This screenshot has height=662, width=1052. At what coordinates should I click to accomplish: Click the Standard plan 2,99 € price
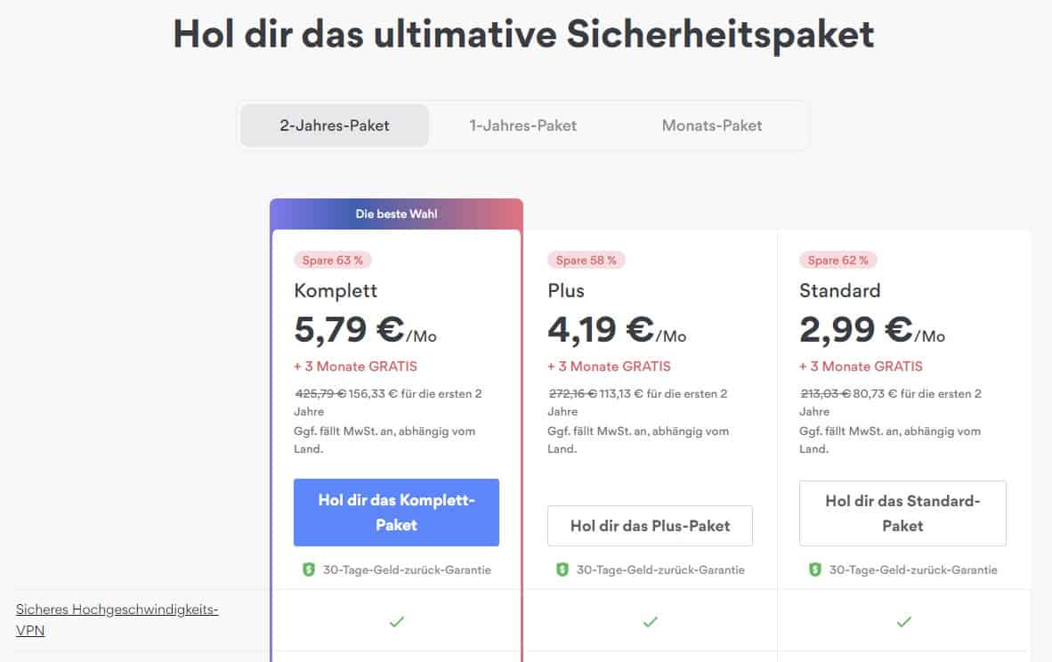tap(856, 330)
